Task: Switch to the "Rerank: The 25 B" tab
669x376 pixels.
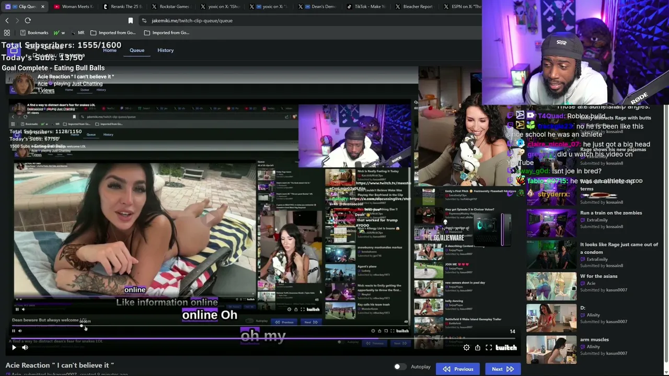Action: pyautogui.click(x=123, y=7)
